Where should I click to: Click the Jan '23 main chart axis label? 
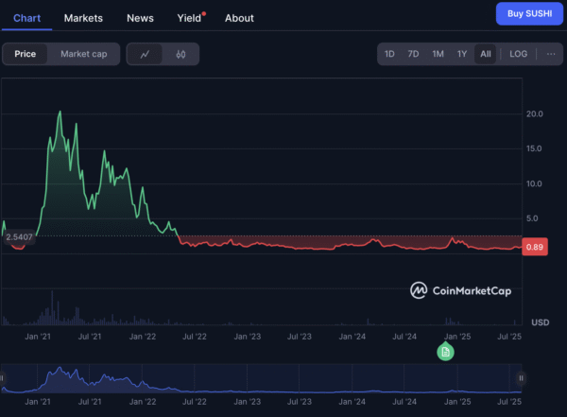[248, 337]
